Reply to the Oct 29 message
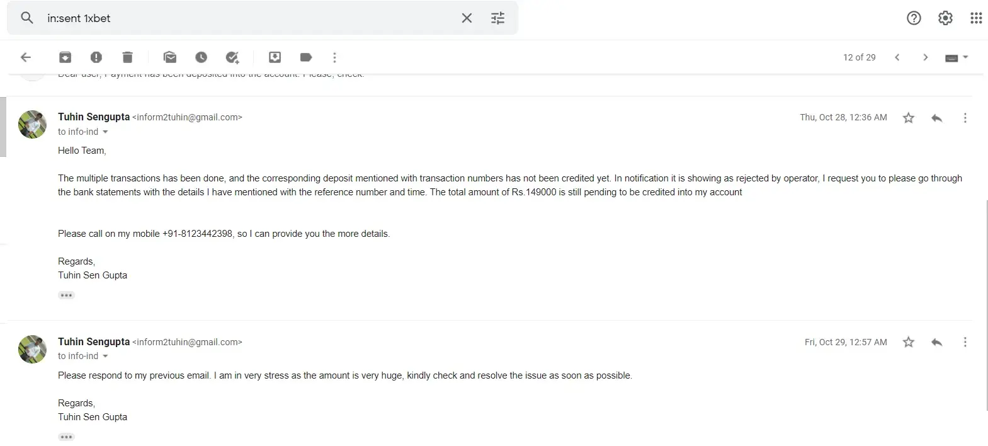988x446 pixels. click(936, 342)
